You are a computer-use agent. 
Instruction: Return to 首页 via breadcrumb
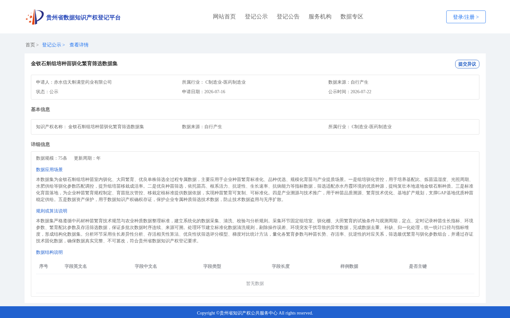coord(30,45)
